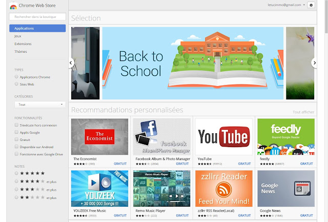The height and width of the screenshot is (222, 328).
Task: Check S'exécute hors connexion option
Action: (16, 125)
